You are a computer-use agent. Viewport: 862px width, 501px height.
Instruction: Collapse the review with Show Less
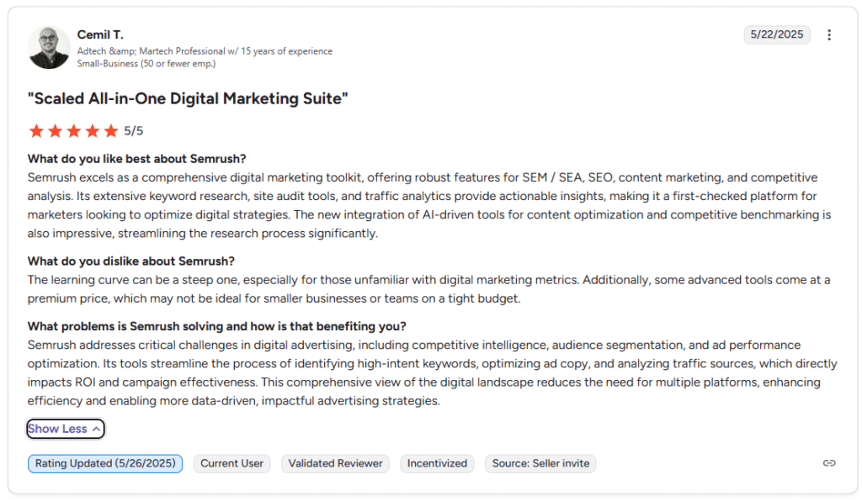[x=65, y=429]
